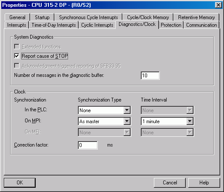This screenshot has height=192, width=224.
Task: Click the OK button
Action: pos(20,183)
